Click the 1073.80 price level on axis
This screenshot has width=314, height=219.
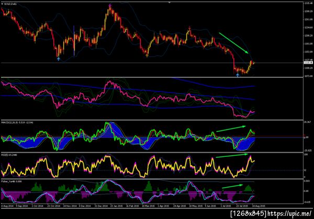pos(308,76)
